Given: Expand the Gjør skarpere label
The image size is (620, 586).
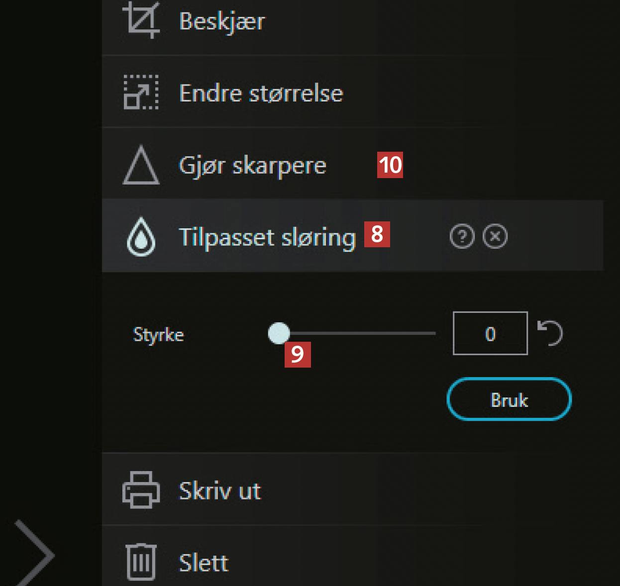Looking at the screenshot, I should click(x=252, y=166).
